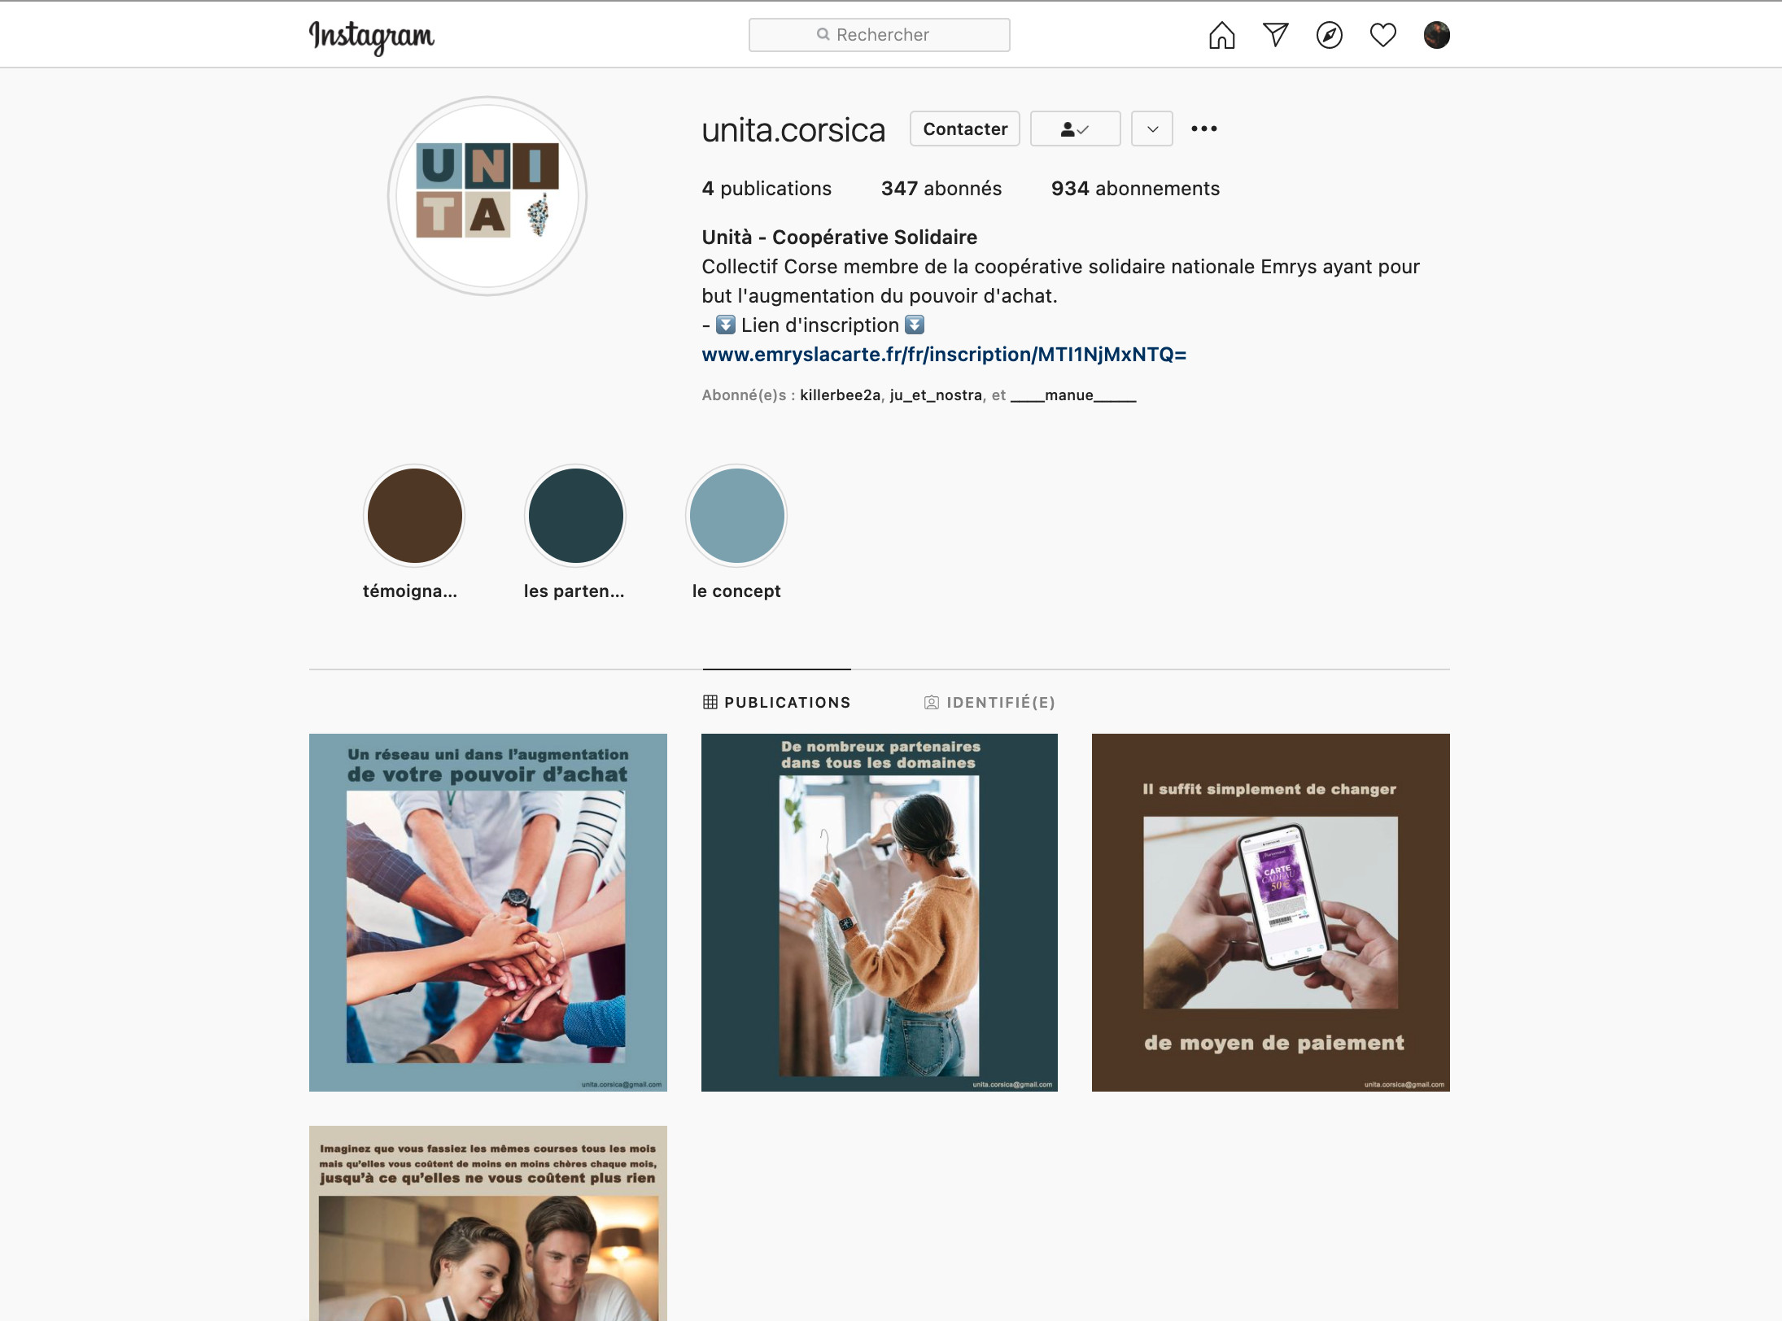Click the Instagram logo
Screen dimensions: 1782x1321
click(371, 37)
